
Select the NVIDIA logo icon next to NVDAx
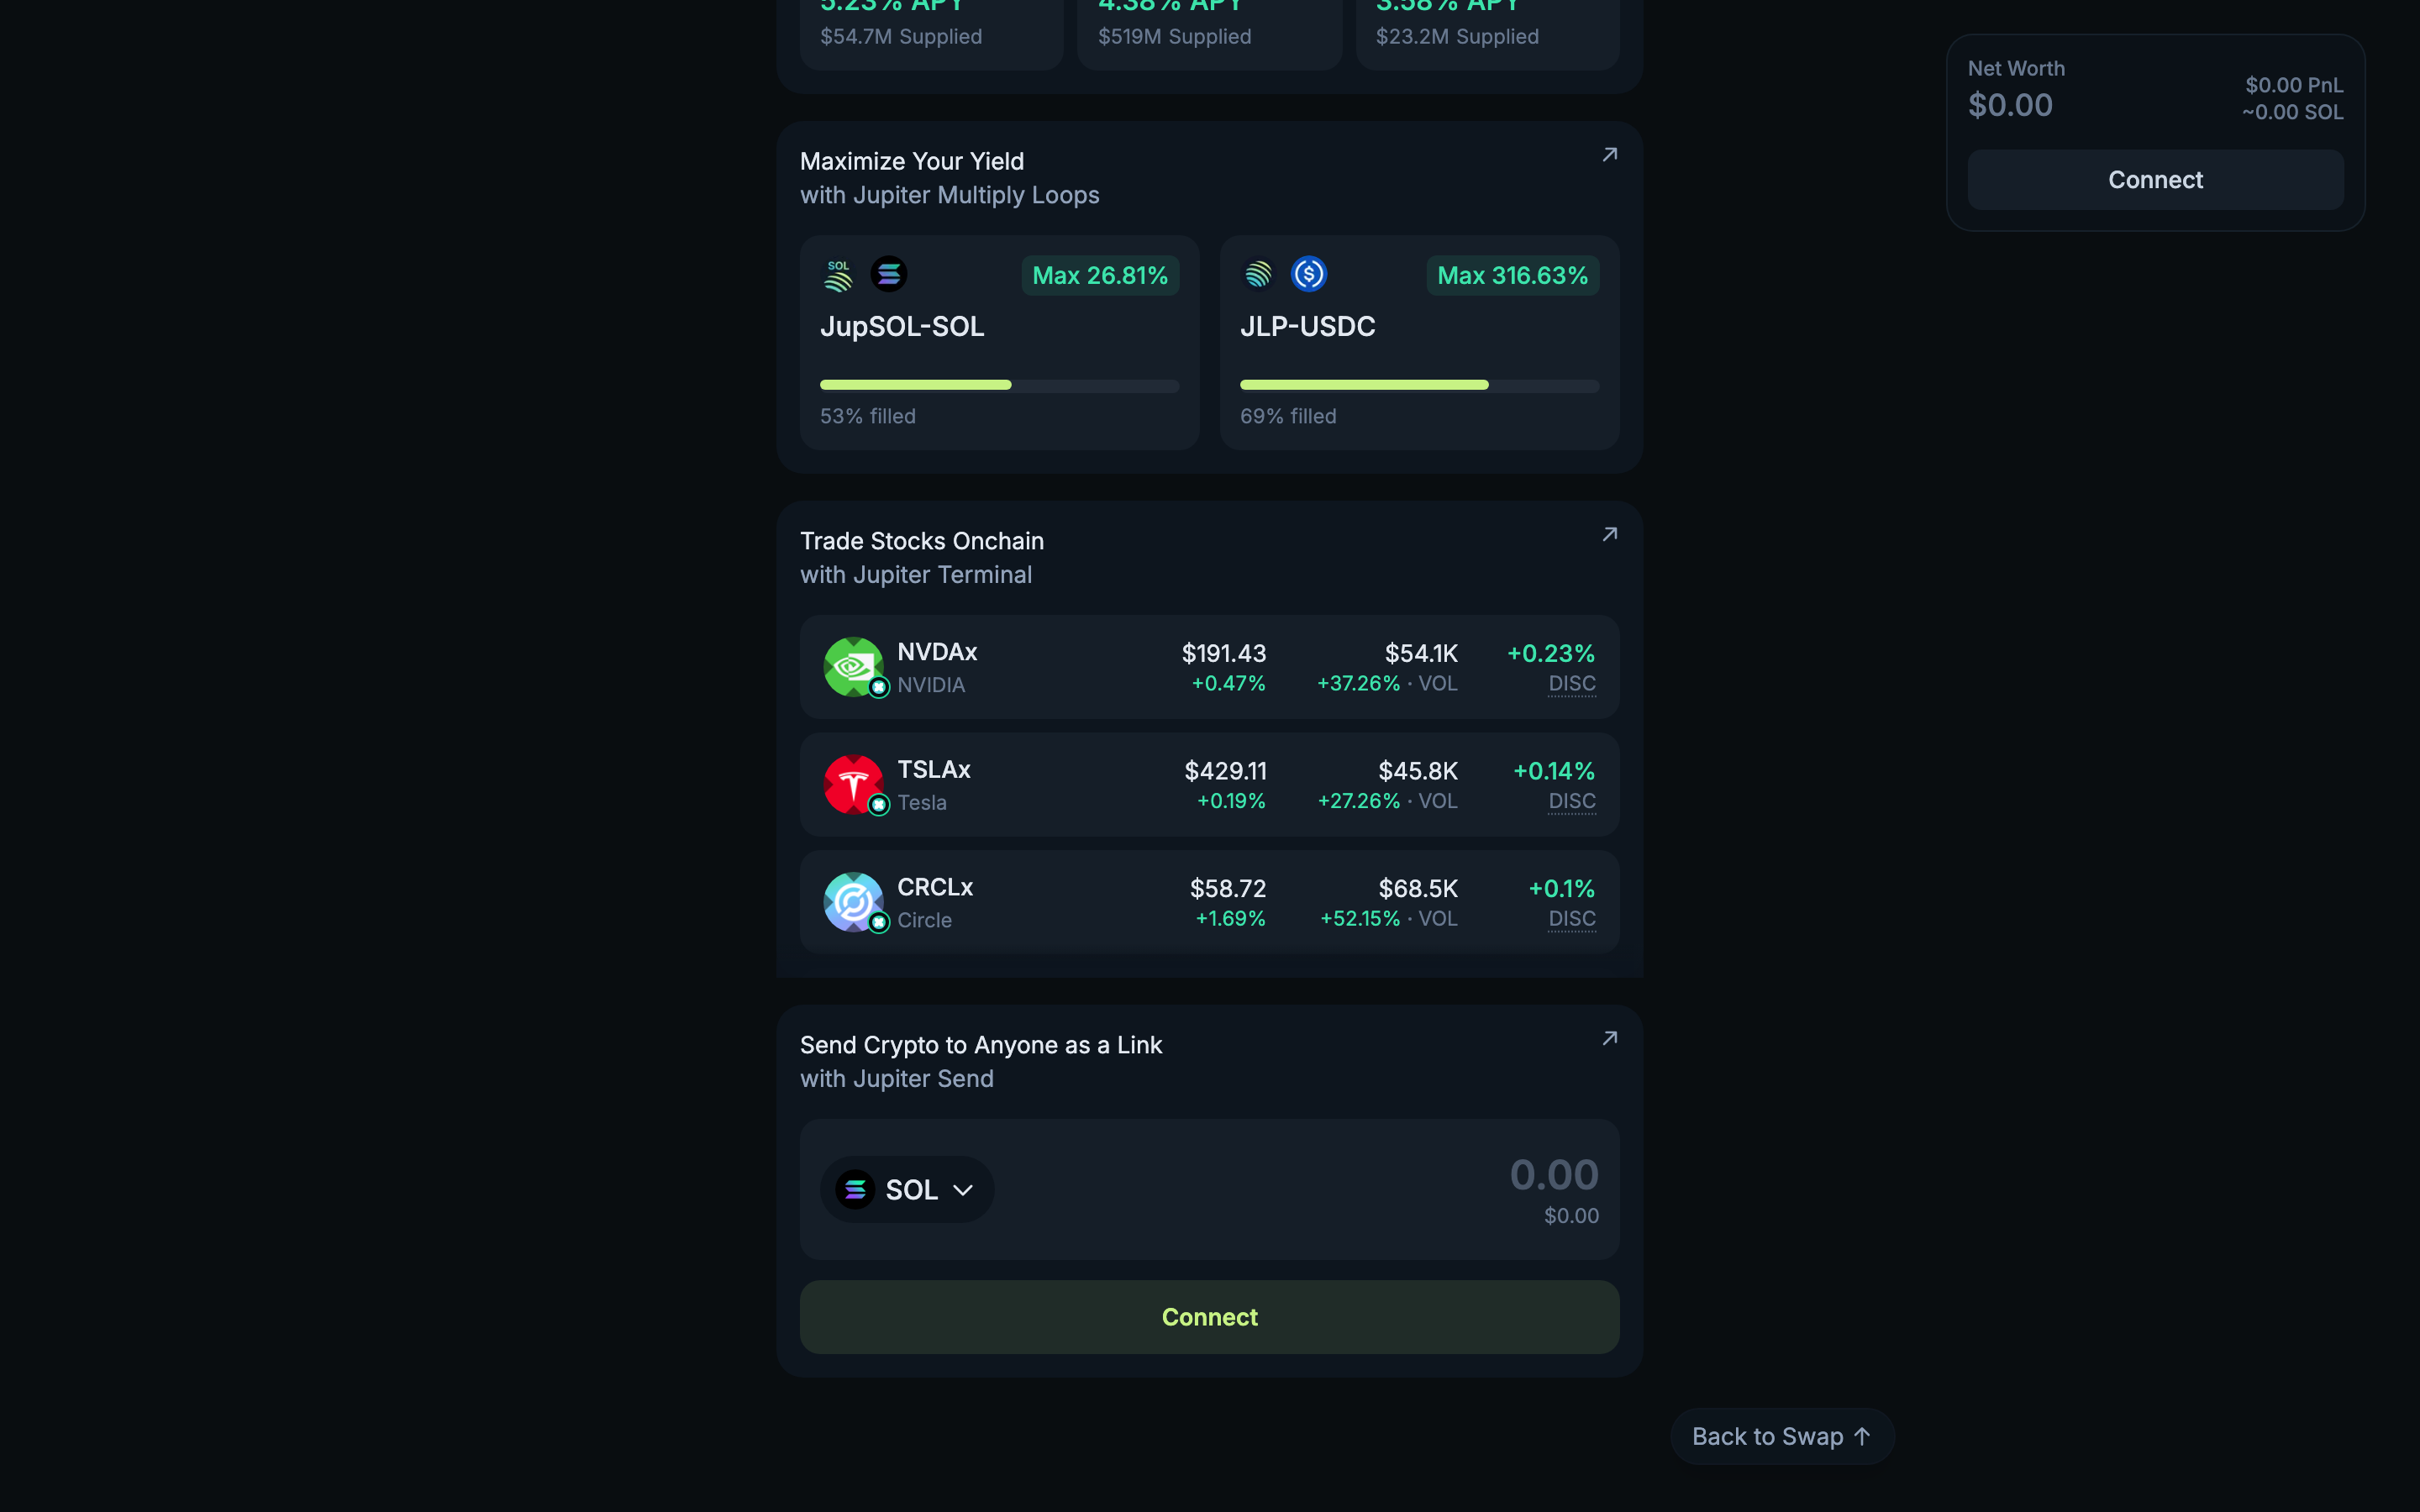(x=854, y=665)
